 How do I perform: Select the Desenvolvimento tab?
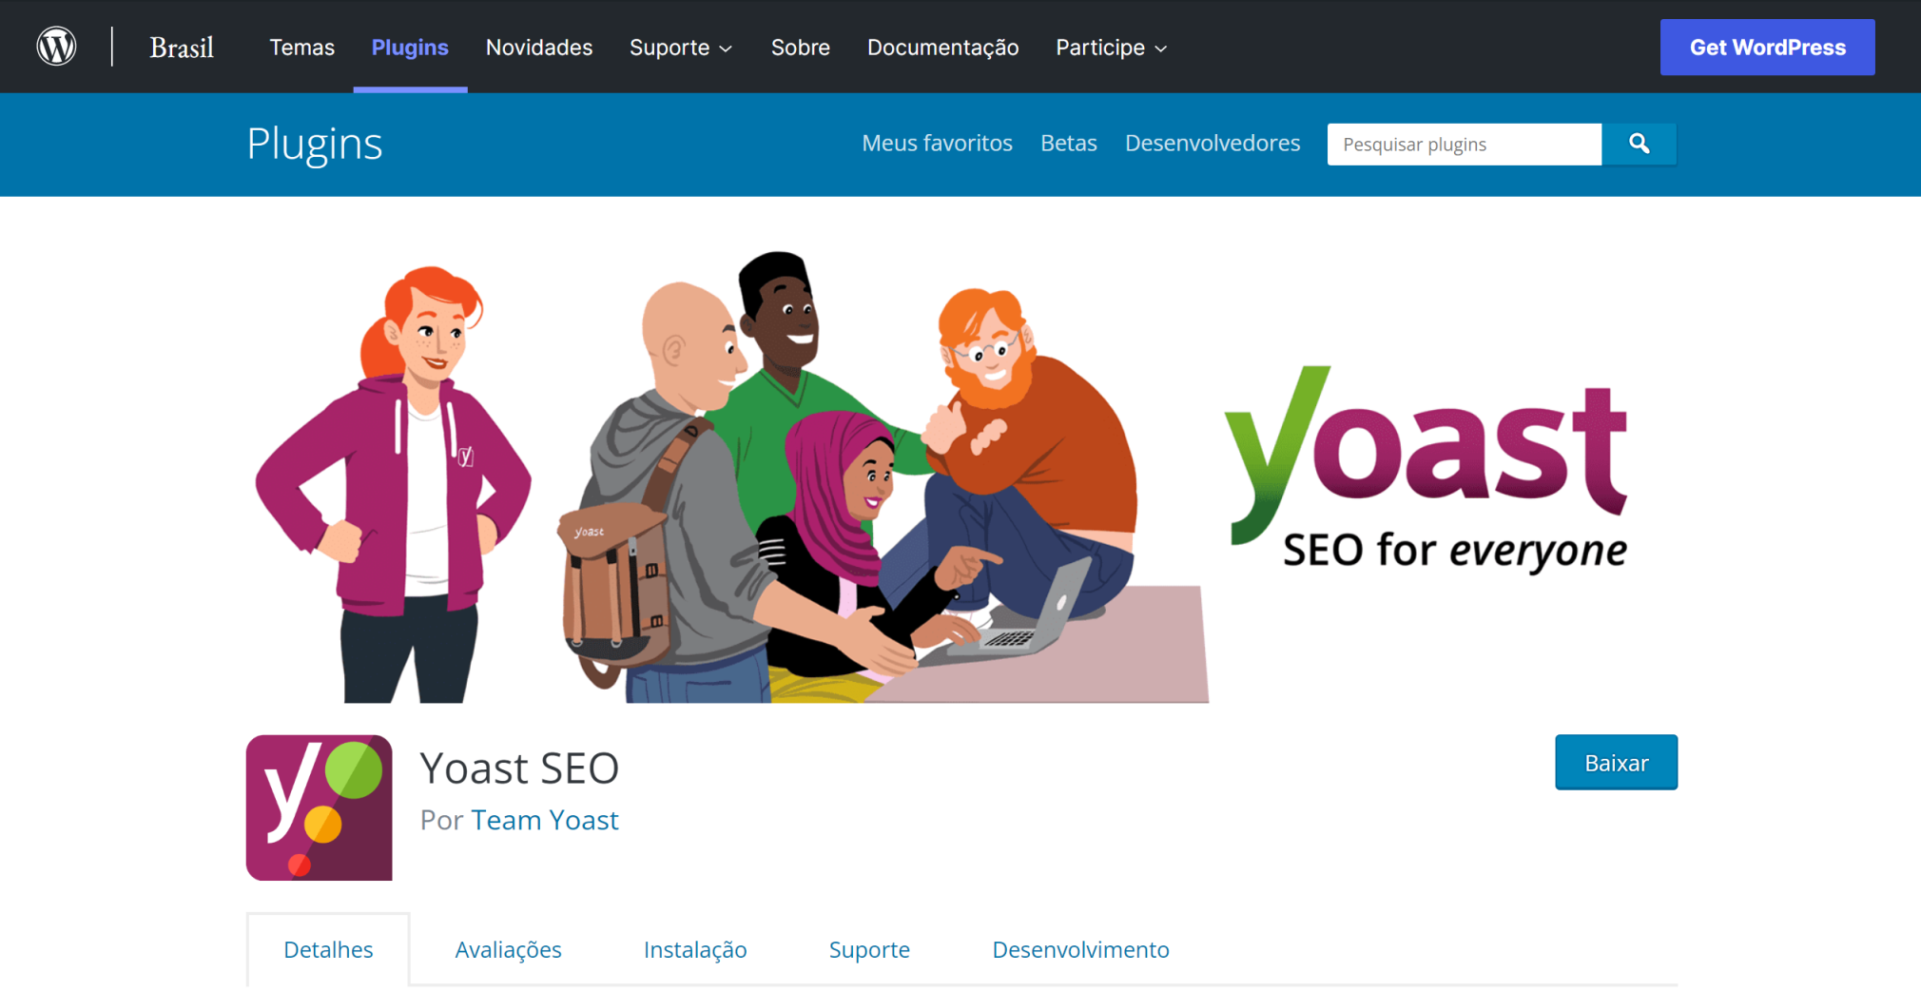[1079, 948]
